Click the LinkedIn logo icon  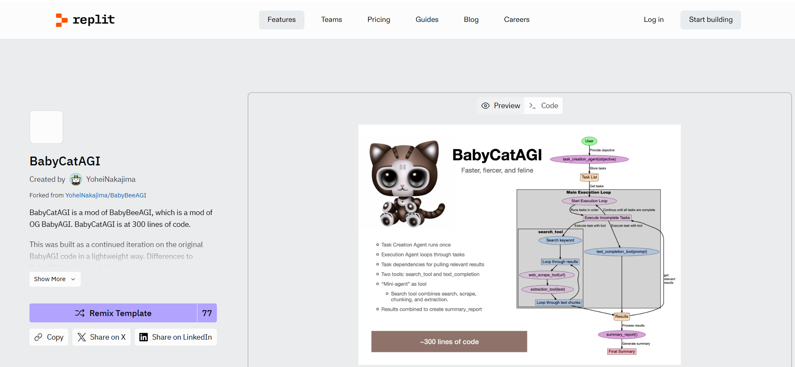click(144, 337)
